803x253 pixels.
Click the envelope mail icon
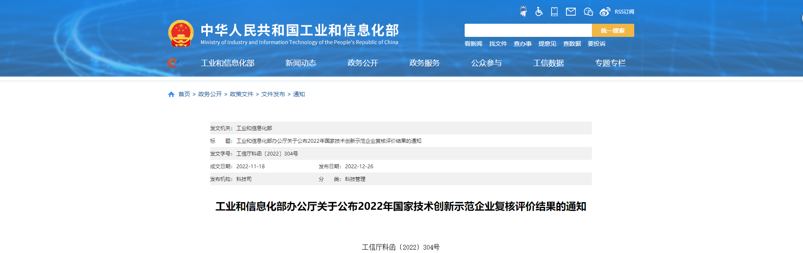point(571,11)
